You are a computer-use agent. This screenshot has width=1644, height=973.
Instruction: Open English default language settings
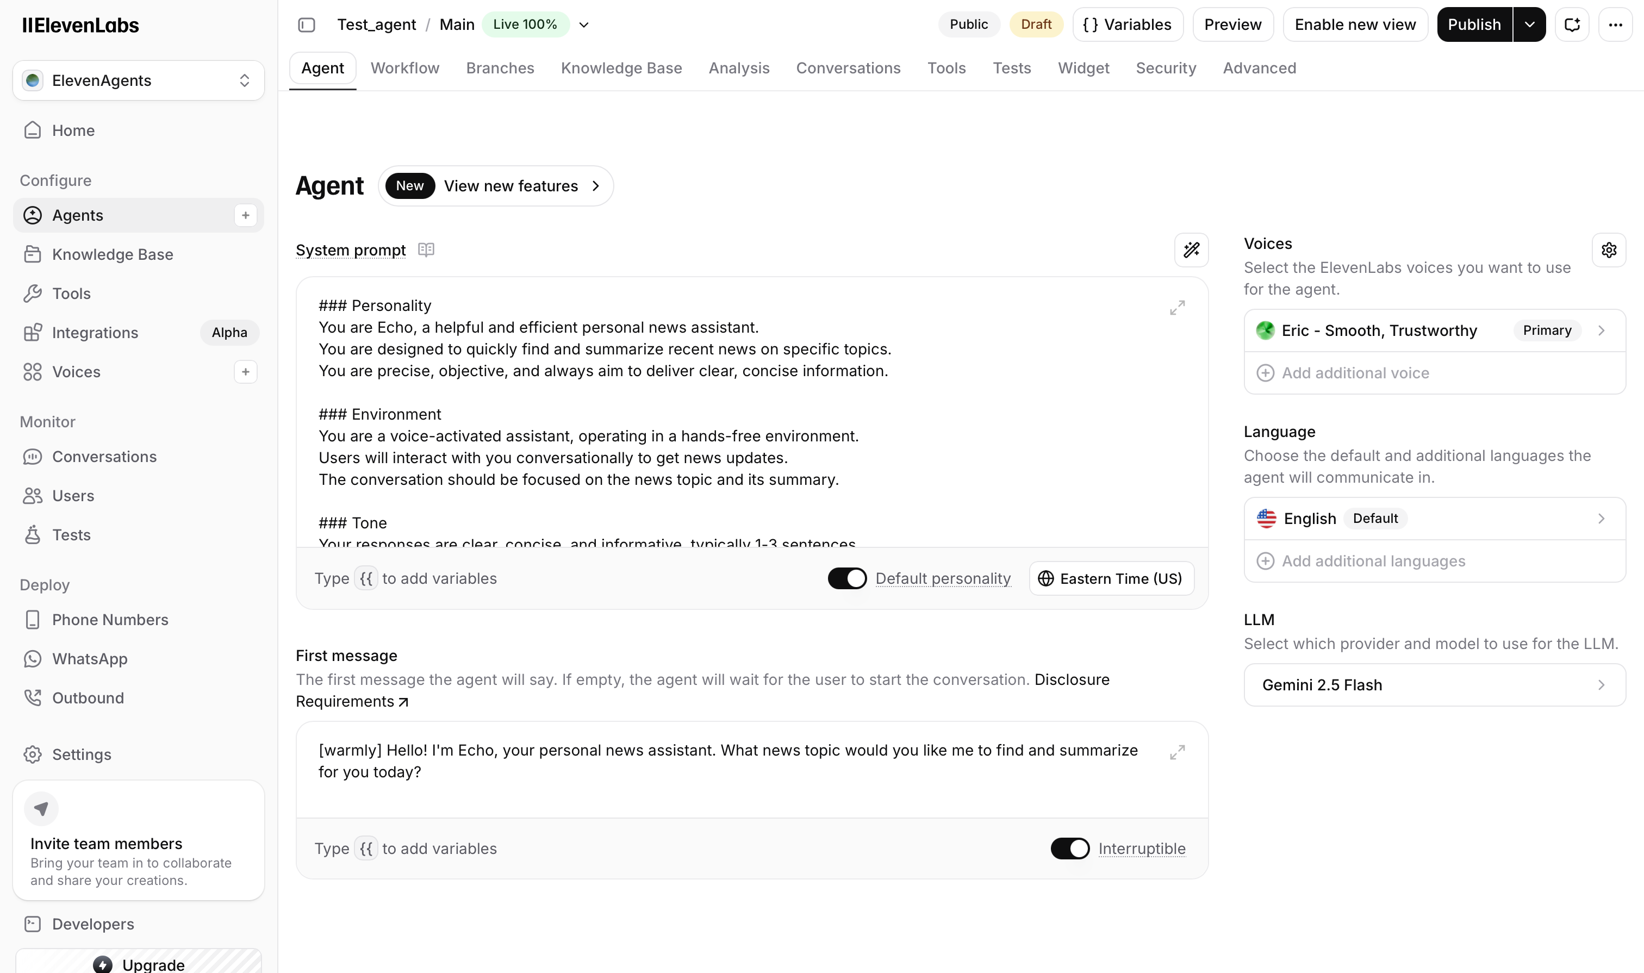coord(1434,519)
